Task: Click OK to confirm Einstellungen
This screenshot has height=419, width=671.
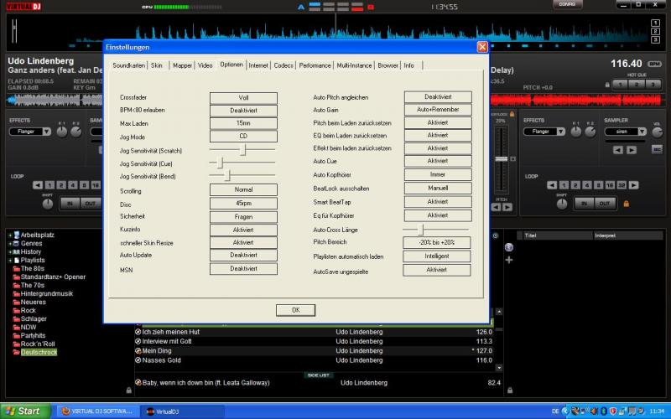Action: click(x=296, y=310)
